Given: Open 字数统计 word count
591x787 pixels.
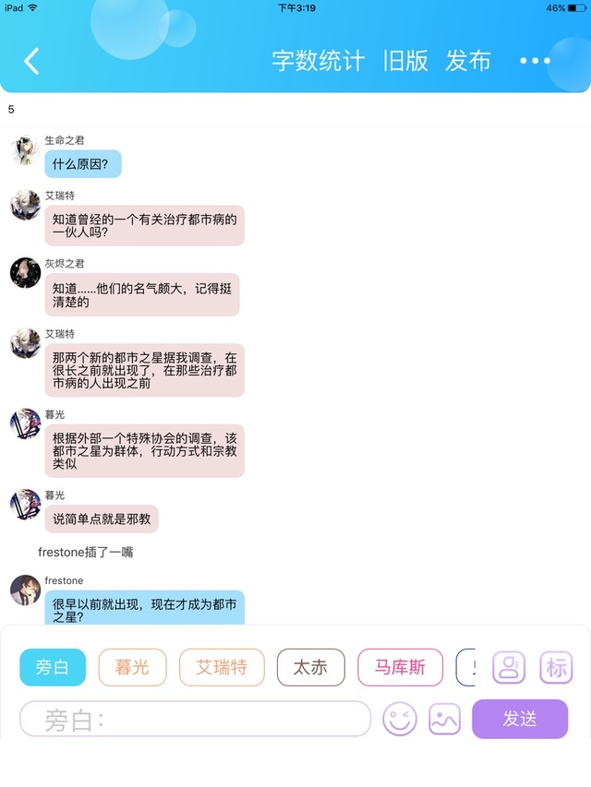Looking at the screenshot, I should click(318, 61).
